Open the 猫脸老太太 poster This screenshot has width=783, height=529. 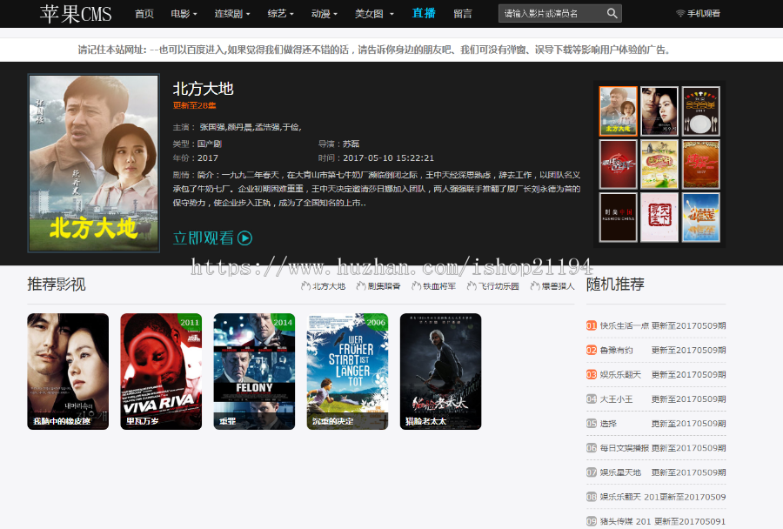pos(440,372)
